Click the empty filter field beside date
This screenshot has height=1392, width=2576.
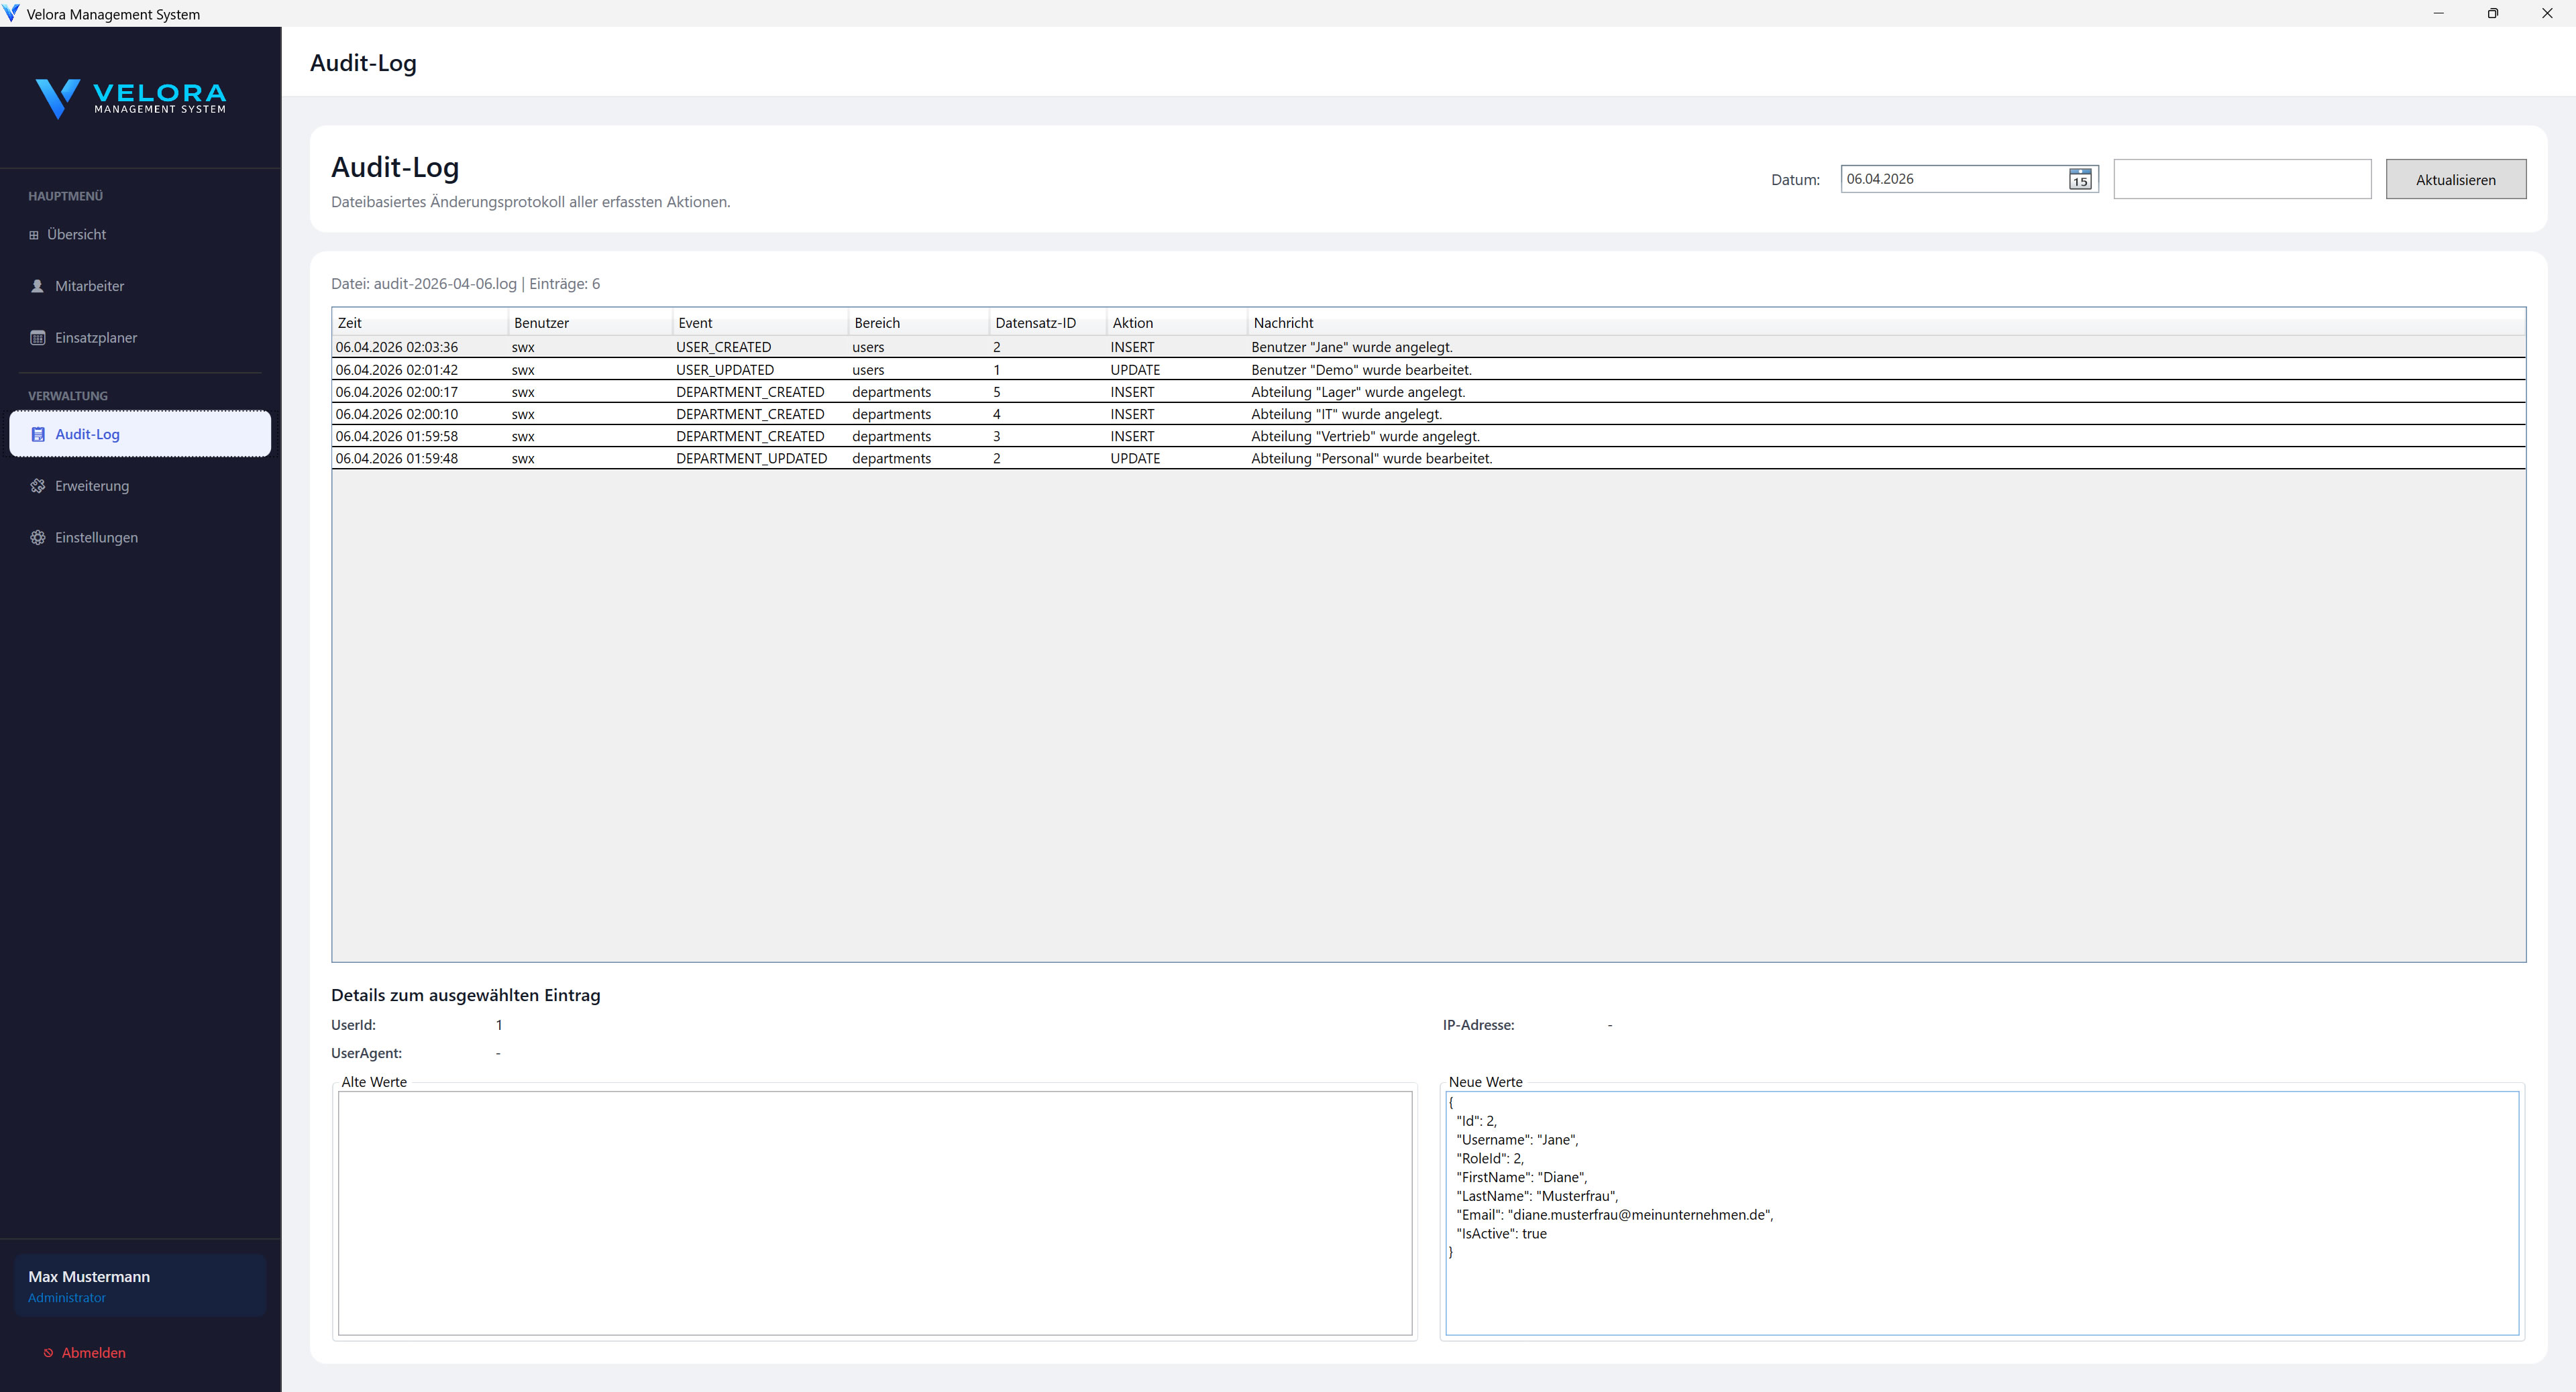[2241, 180]
